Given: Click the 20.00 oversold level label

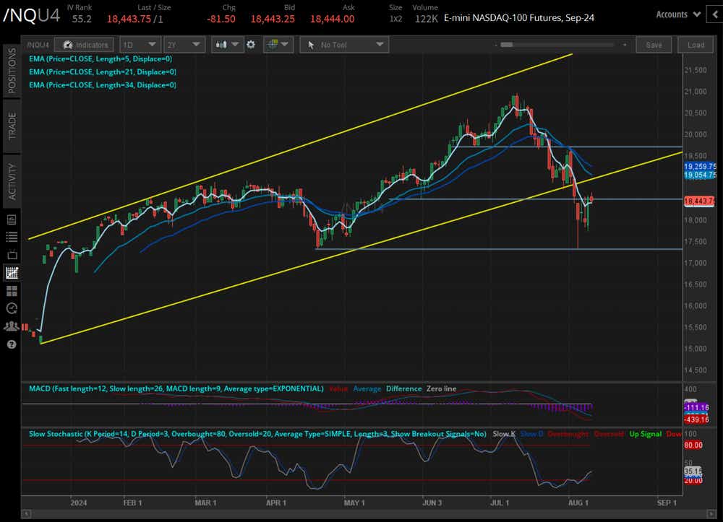Looking at the screenshot, I should click(x=693, y=480).
